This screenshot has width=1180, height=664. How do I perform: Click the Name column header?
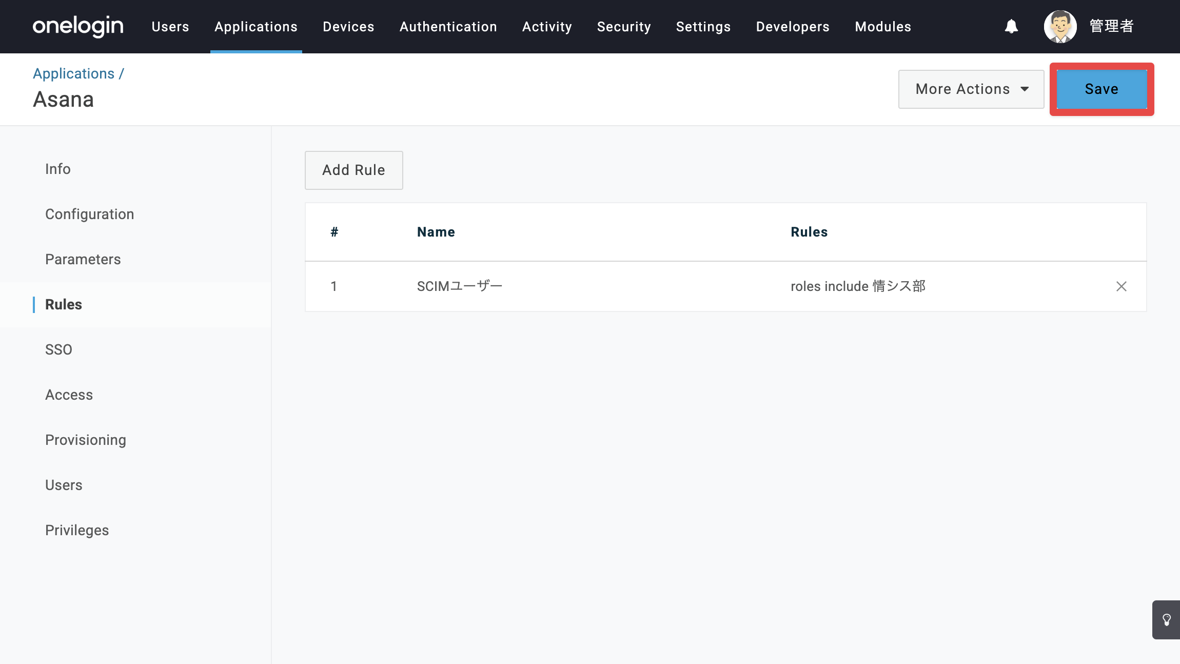[x=436, y=232]
